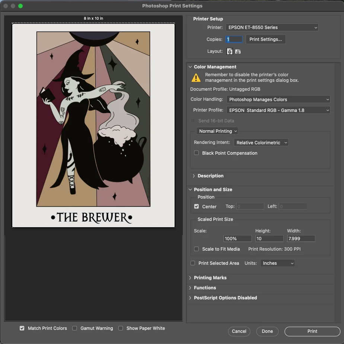The height and width of the screenshot is (344, 344).
Task: Open Normal Printing dropdown
Action: click(217, 131)
